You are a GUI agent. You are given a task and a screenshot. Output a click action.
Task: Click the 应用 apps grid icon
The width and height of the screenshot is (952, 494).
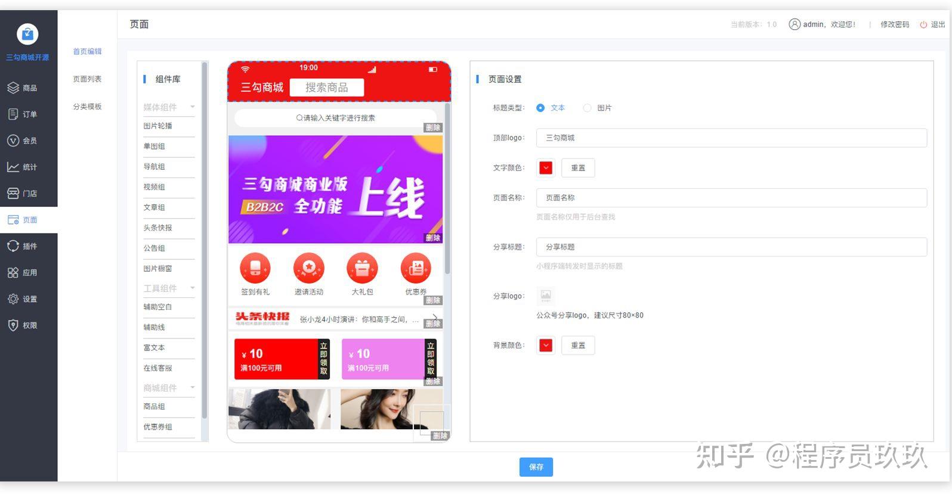pyautogui.click(x=13, y=272)
